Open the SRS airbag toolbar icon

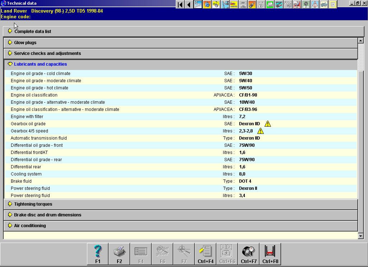[297, 4]
